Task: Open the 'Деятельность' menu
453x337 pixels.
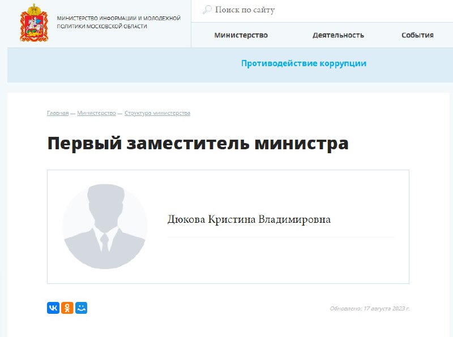Action: [x=338, y=35]
